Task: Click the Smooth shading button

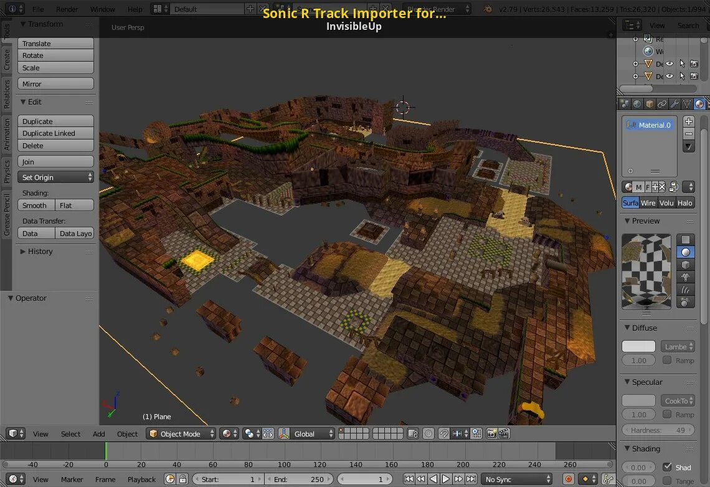Action: [x=36, y=205]
